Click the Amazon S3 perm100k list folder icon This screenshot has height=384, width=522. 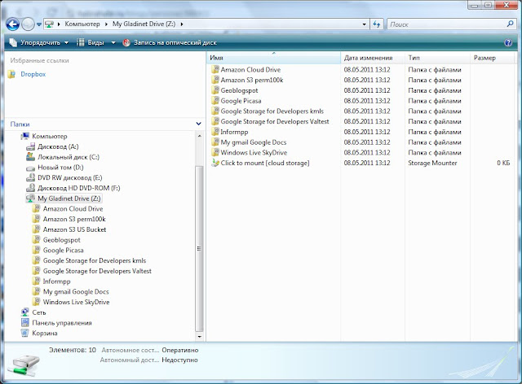(215, 80)
